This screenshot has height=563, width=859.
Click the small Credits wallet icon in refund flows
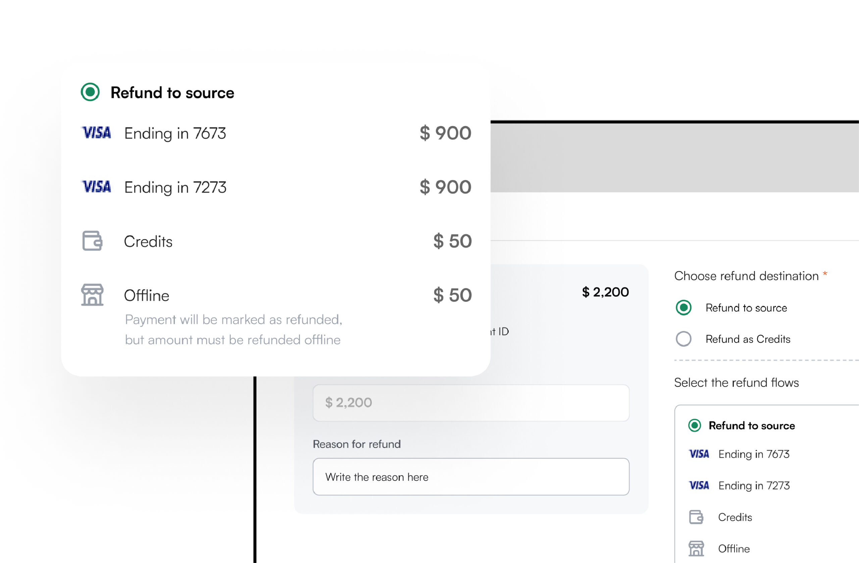pos(696,517)
